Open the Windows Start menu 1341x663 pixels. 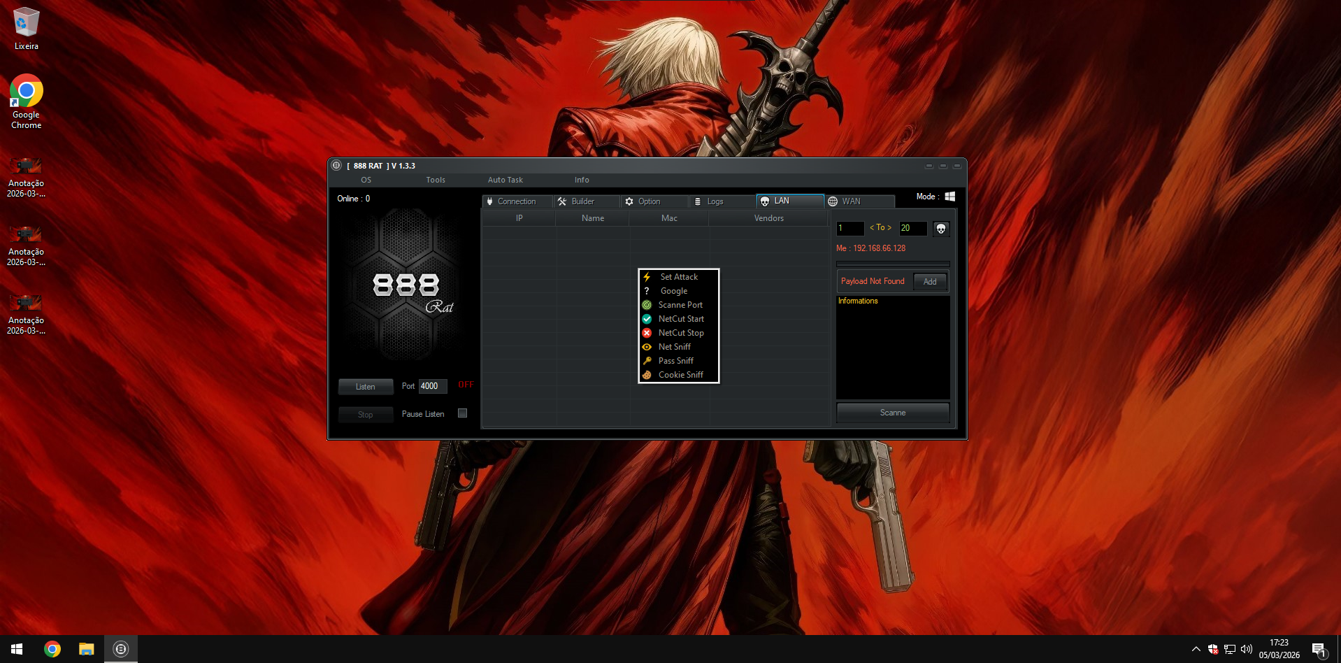(x=17, y=649)
